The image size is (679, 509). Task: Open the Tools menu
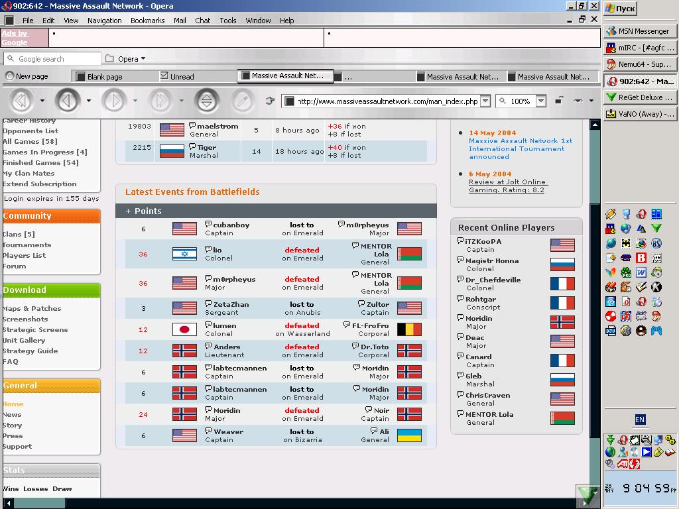pos(228,21)
